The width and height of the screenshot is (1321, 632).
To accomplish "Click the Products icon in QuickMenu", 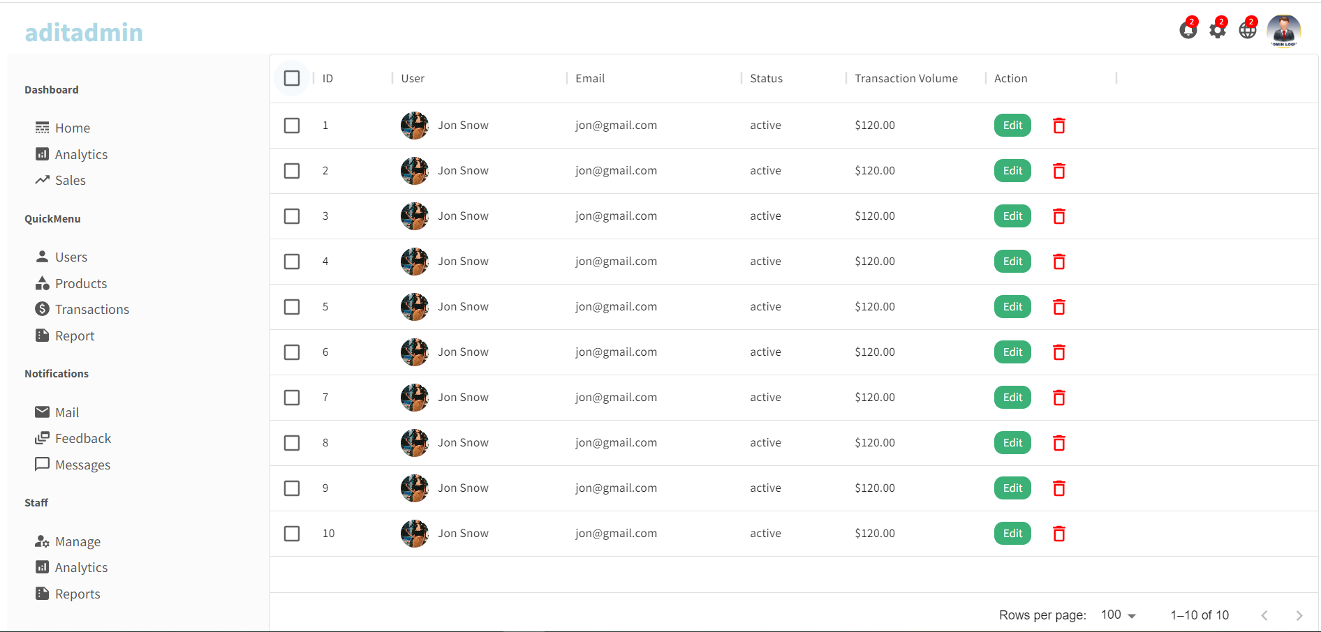I will click(43, 283).
